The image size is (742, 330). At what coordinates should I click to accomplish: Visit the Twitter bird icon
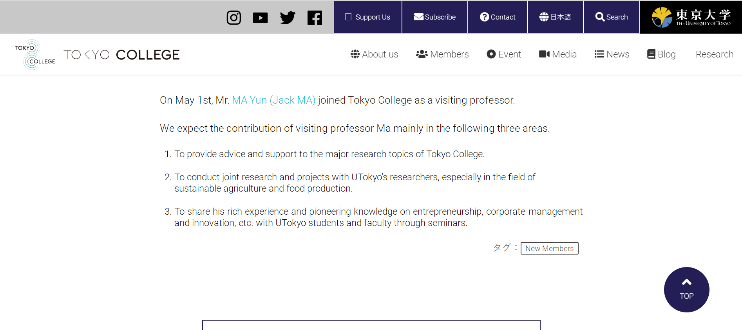[288, 18]
